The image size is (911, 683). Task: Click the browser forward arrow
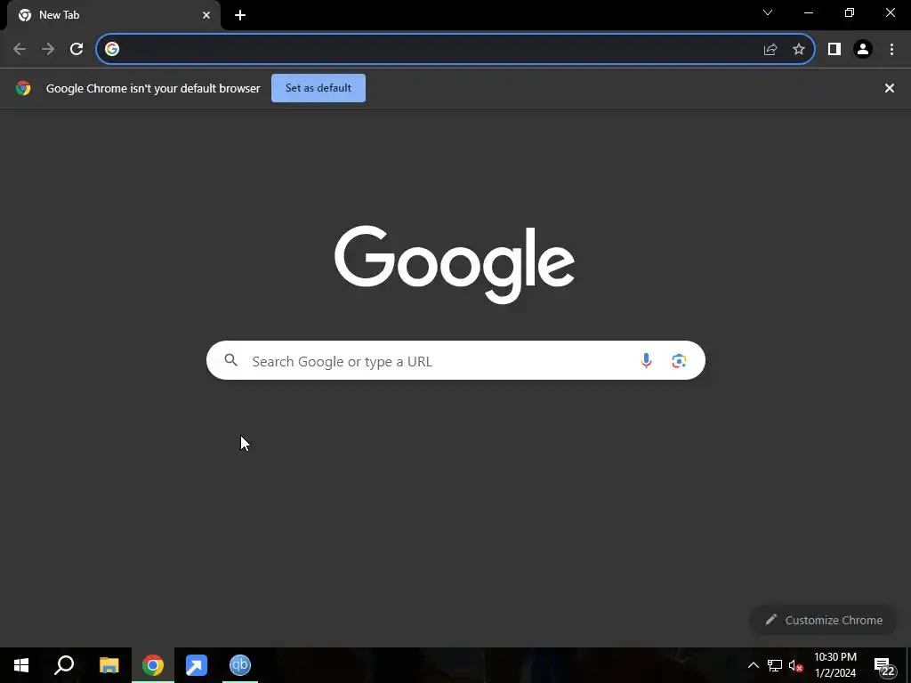click(x=48, y=50)
